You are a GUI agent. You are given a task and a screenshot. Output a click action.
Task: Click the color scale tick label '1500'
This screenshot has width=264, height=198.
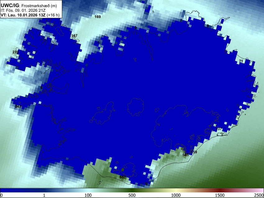(220, 195)
